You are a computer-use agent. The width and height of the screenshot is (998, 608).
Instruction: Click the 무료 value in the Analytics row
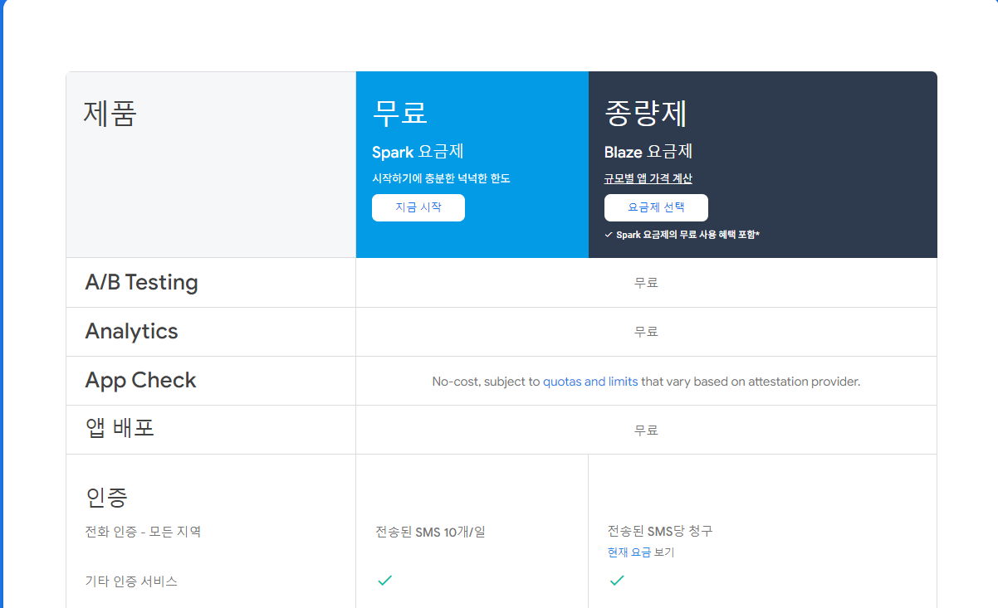[x=646, y=332]
